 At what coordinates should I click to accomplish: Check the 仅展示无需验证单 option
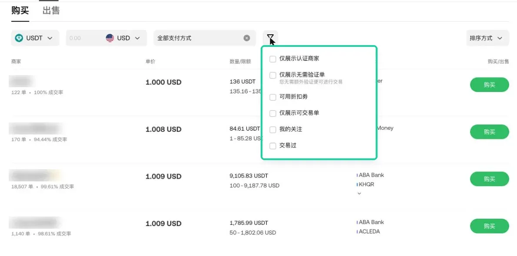click(273, 75)
